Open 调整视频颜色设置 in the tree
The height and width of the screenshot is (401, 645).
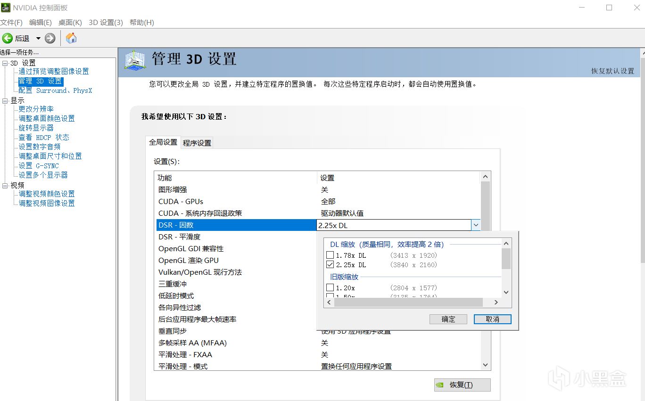coord(47,194)
